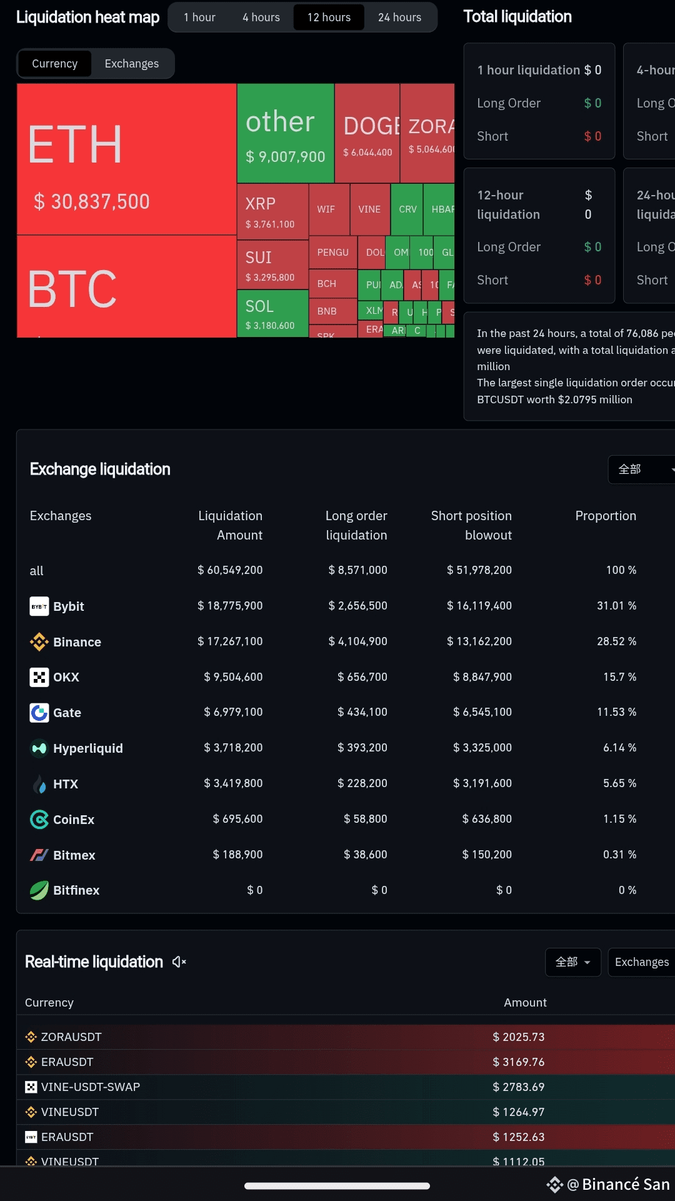Select the 24 hours timeframe tab
This screenshot has width=675, height=1201.
tap(399, 18)
